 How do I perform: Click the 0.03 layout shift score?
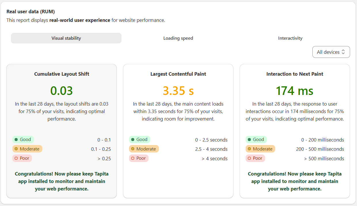[62, 91]
